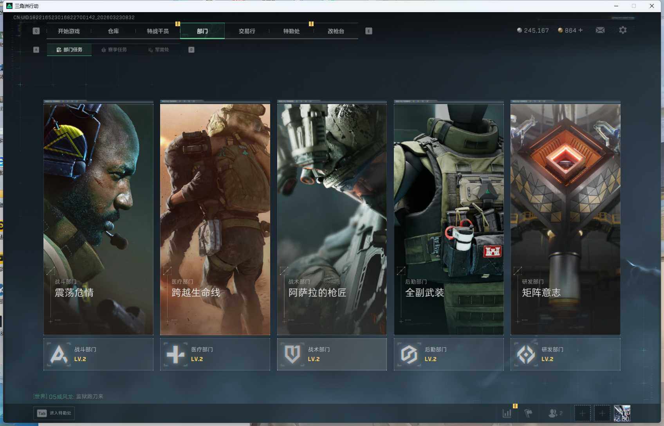Screen dimensions: 664x426
Task: Switch to the 特战干员 tab
Action: pos(158,31)
